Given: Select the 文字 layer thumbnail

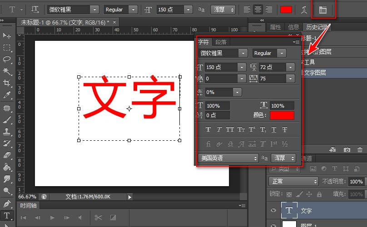Looking at the screenshot, I should (289, 210).
